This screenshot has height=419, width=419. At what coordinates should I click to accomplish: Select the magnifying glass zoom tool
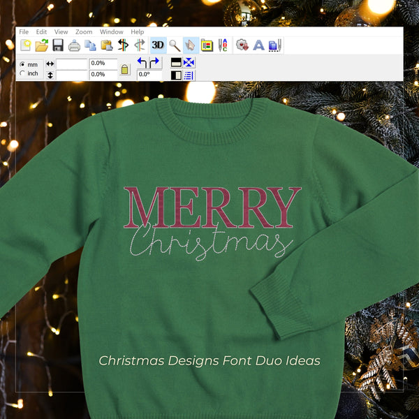click(x=175, y=45)
